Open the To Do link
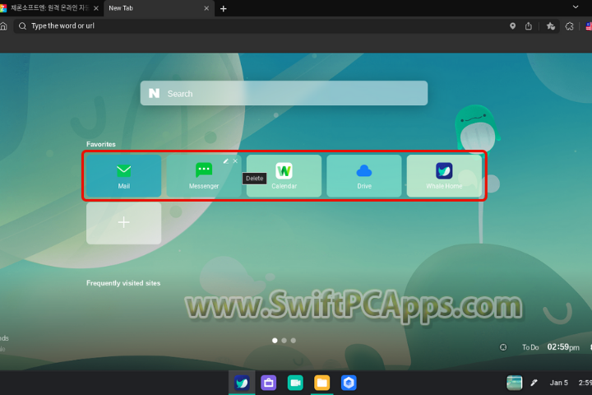 pyautogui.click(x=530, y=347)
